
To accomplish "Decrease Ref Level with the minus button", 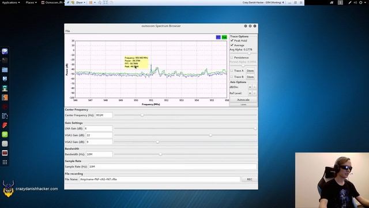I will point(254,93).
